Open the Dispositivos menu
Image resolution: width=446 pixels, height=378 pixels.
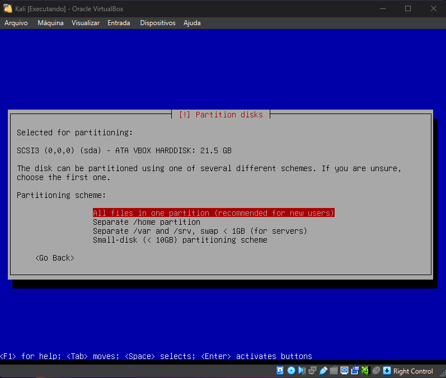158,23
